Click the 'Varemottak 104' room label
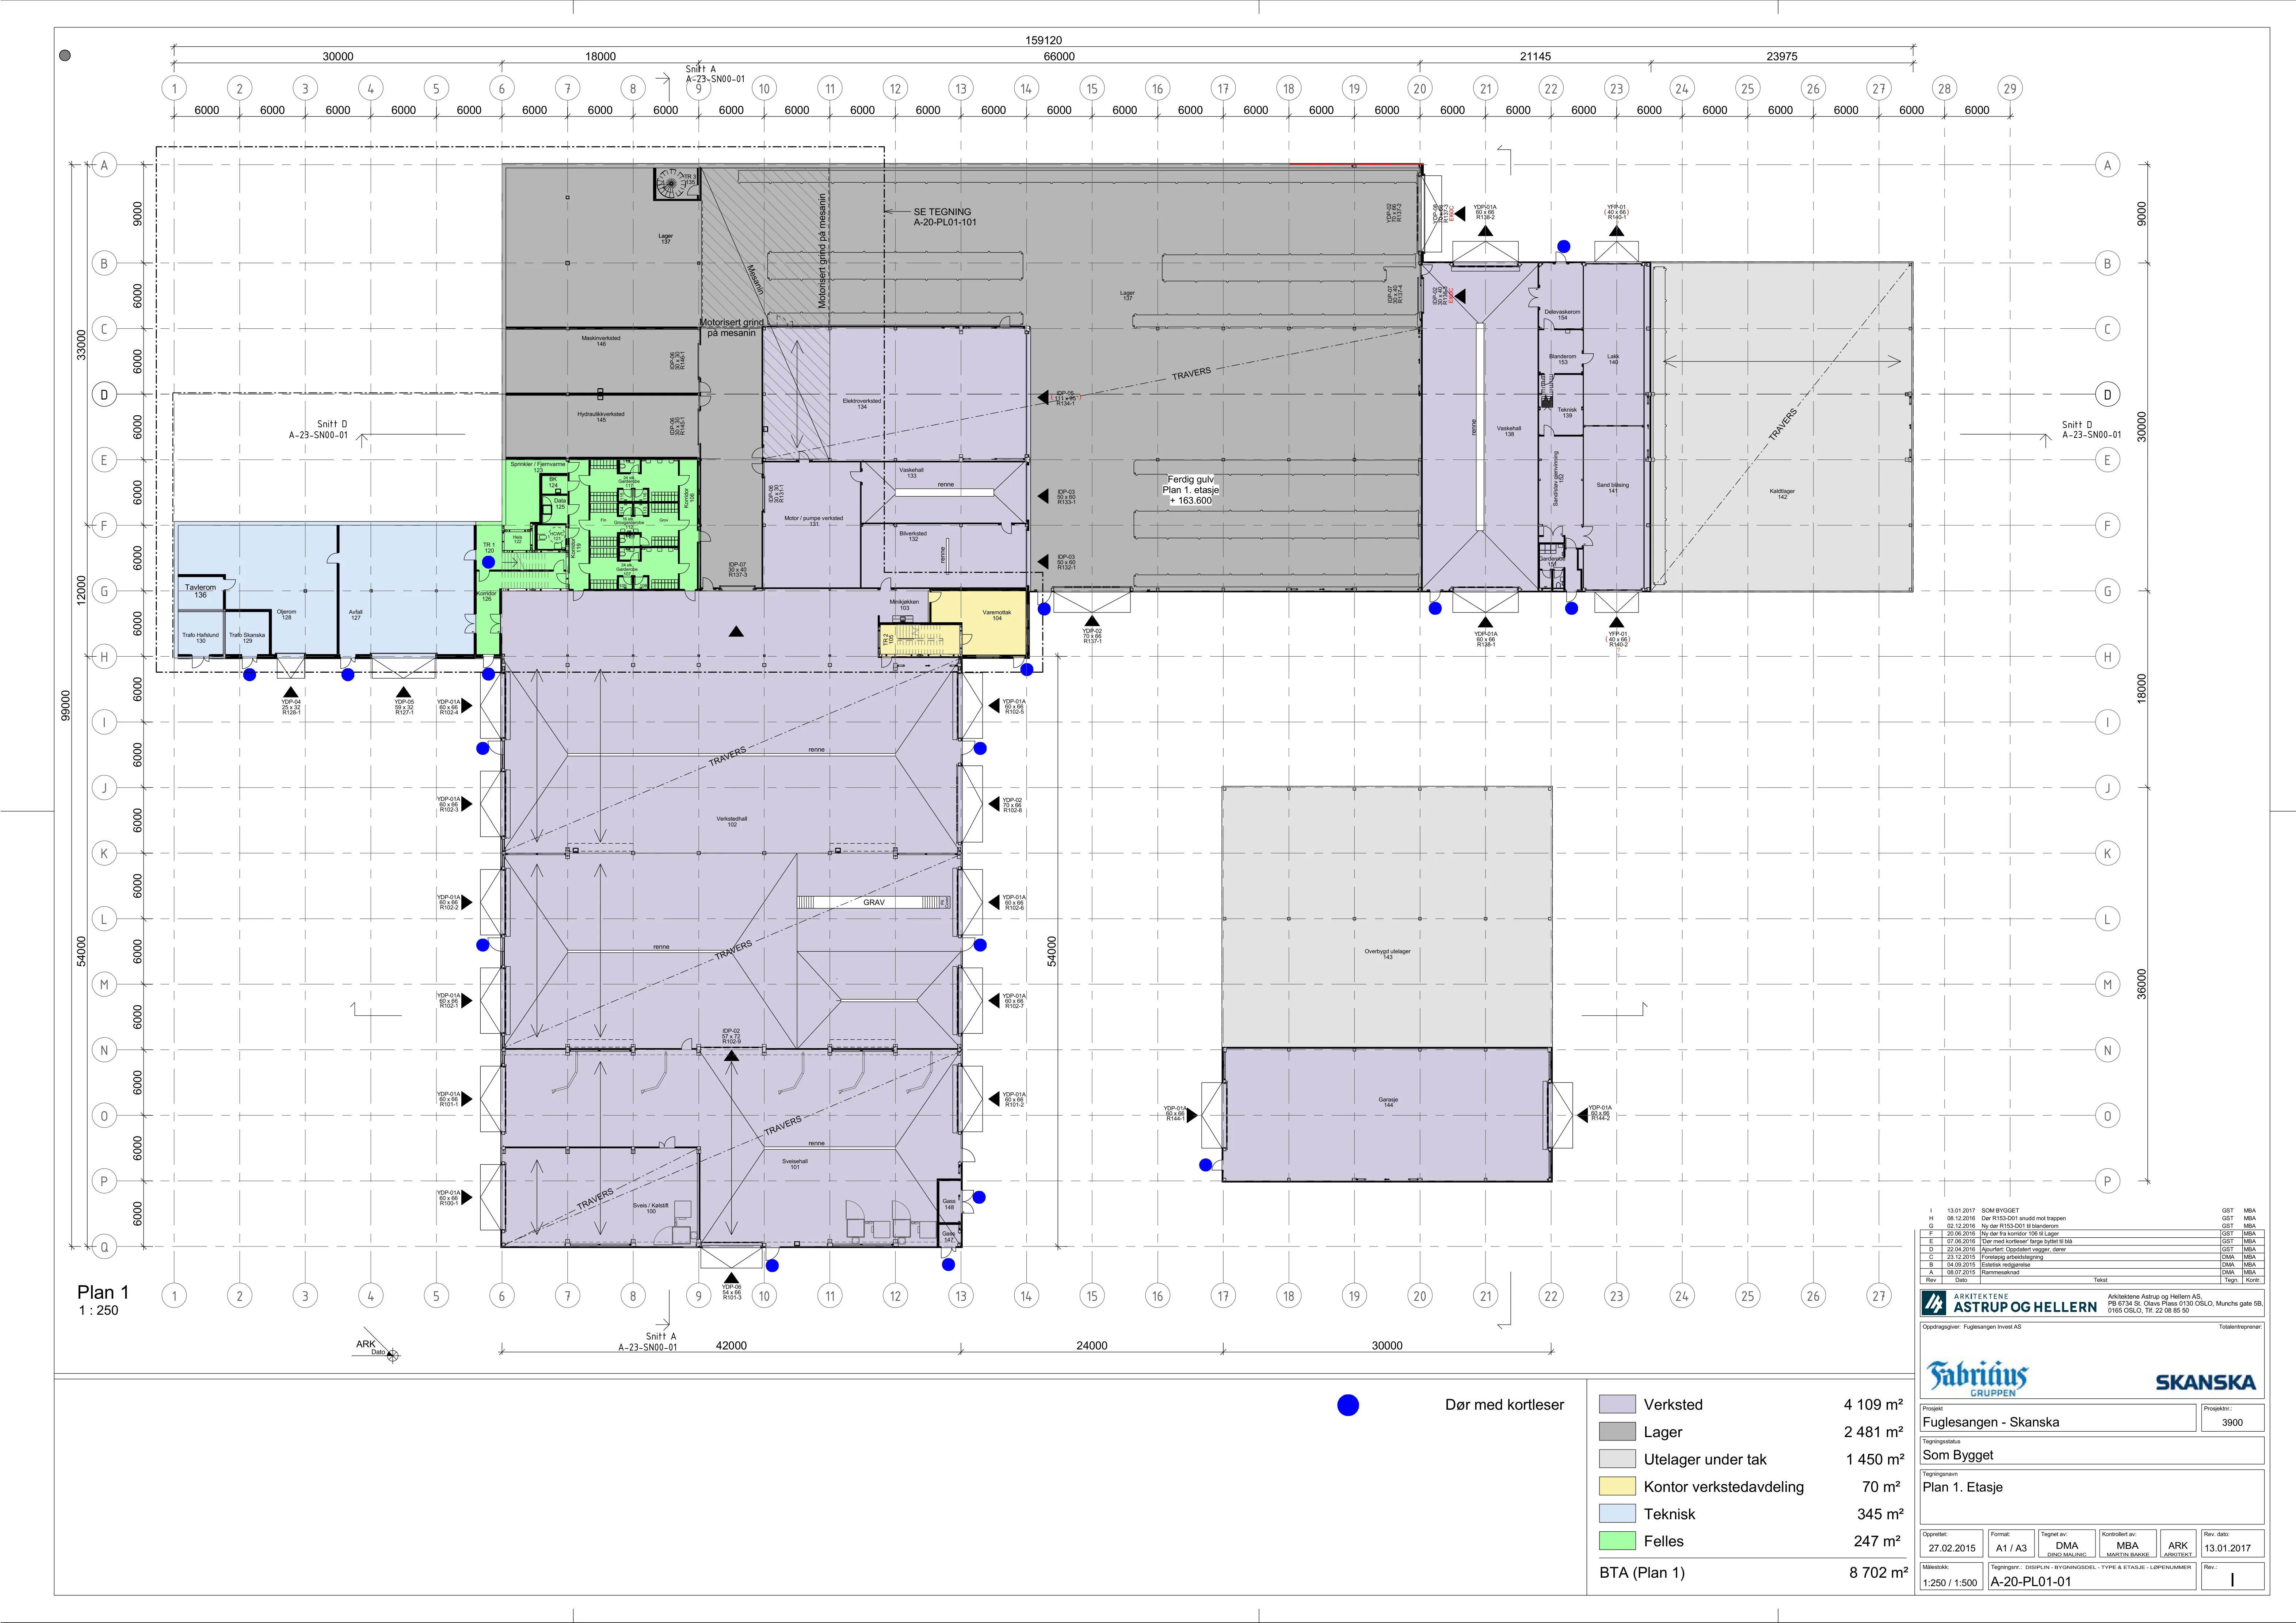The image size is (2296, 1623). (x=997, y=615)
